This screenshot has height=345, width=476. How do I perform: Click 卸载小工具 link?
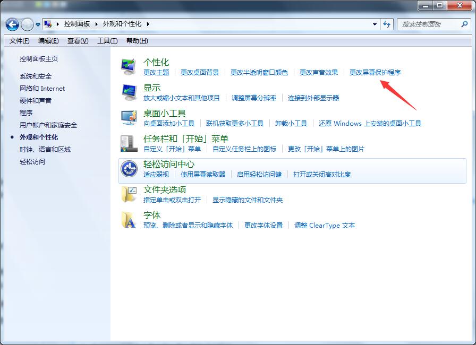point(291,123)
